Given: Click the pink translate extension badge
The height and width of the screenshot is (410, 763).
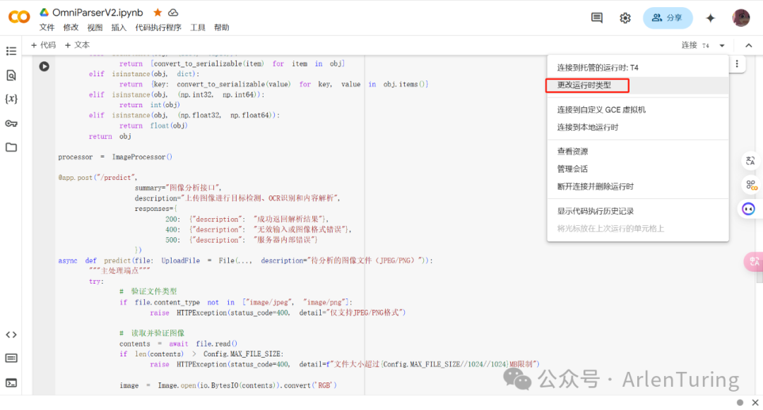Looking at the screenshot, I should pos(753,261).
